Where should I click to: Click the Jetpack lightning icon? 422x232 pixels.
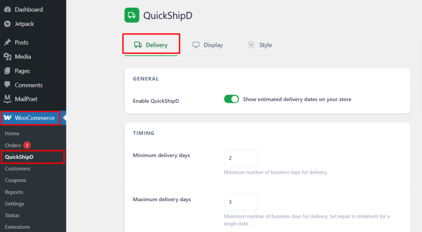pyautogui.click(x=8, y=24)
